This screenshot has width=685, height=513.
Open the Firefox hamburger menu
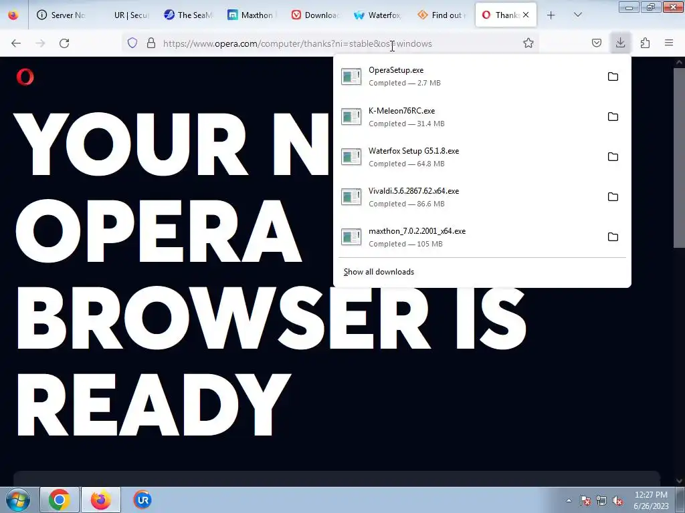(x=669, y=43)
